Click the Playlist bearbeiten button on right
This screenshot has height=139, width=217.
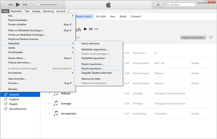193,38
